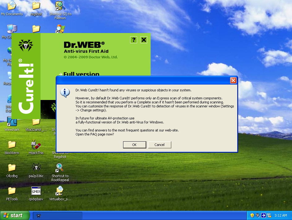
Task: Click the volume-like tray icon beside the shield
Action: [258, 215]
